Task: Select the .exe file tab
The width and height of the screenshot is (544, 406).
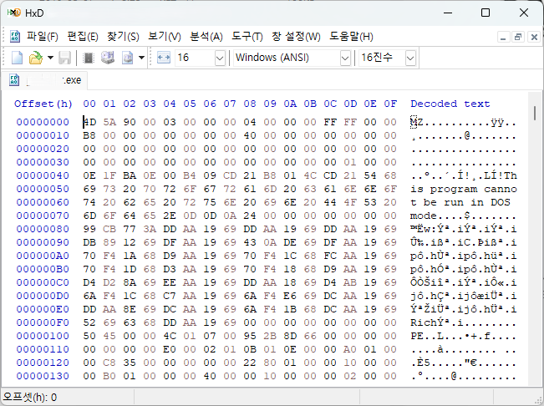Action: (x=52, y=81)
